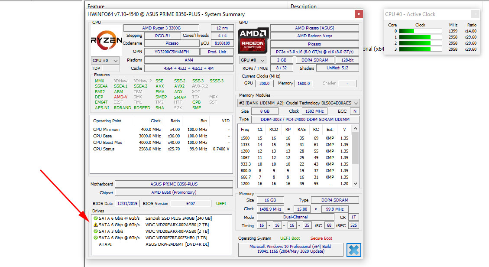Click the PCO-B1 stepping field

[x=162, y=36]
